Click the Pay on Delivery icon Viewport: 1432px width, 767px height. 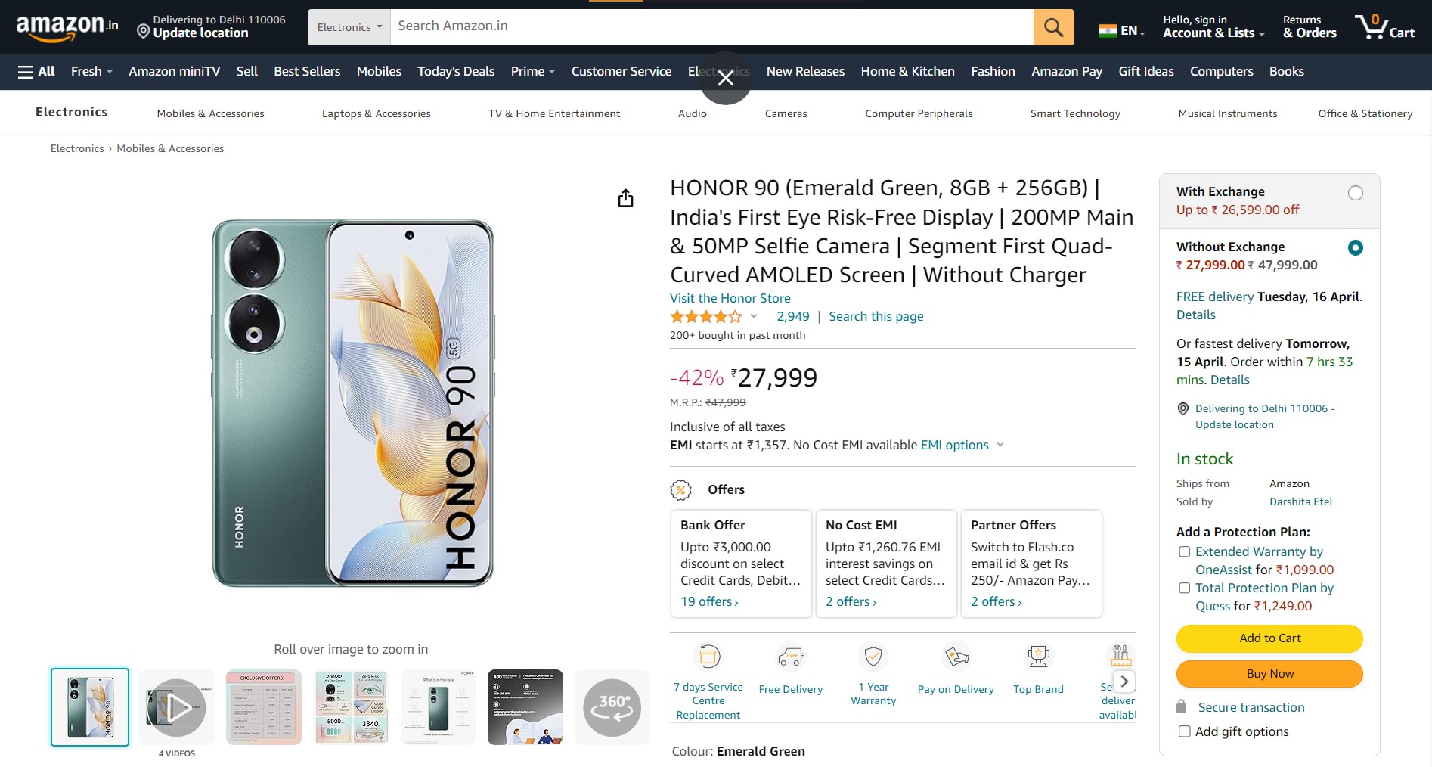click(956, 657)
